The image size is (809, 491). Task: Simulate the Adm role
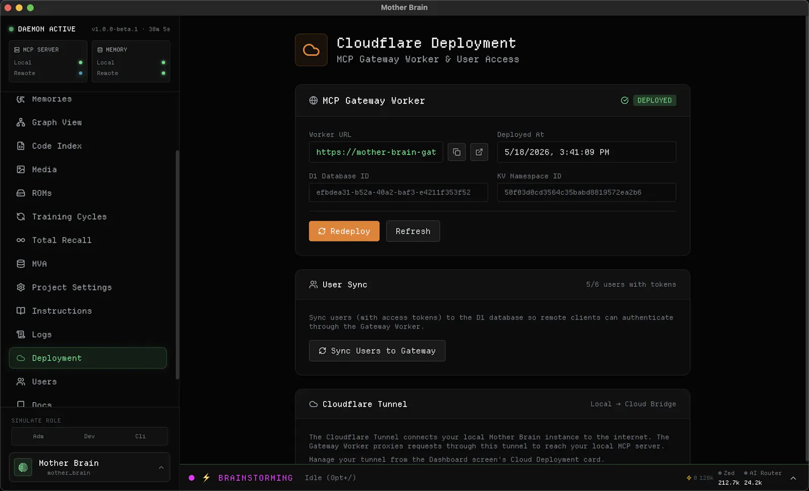[x=38, y=436]
